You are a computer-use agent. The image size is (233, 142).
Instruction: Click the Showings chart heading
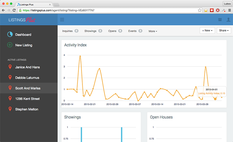[72, 117]
